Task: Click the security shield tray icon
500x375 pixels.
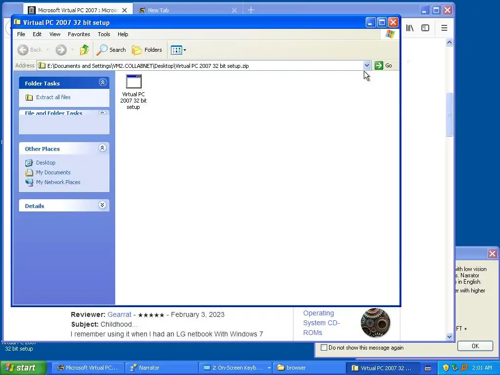Action: coord(446,368)
